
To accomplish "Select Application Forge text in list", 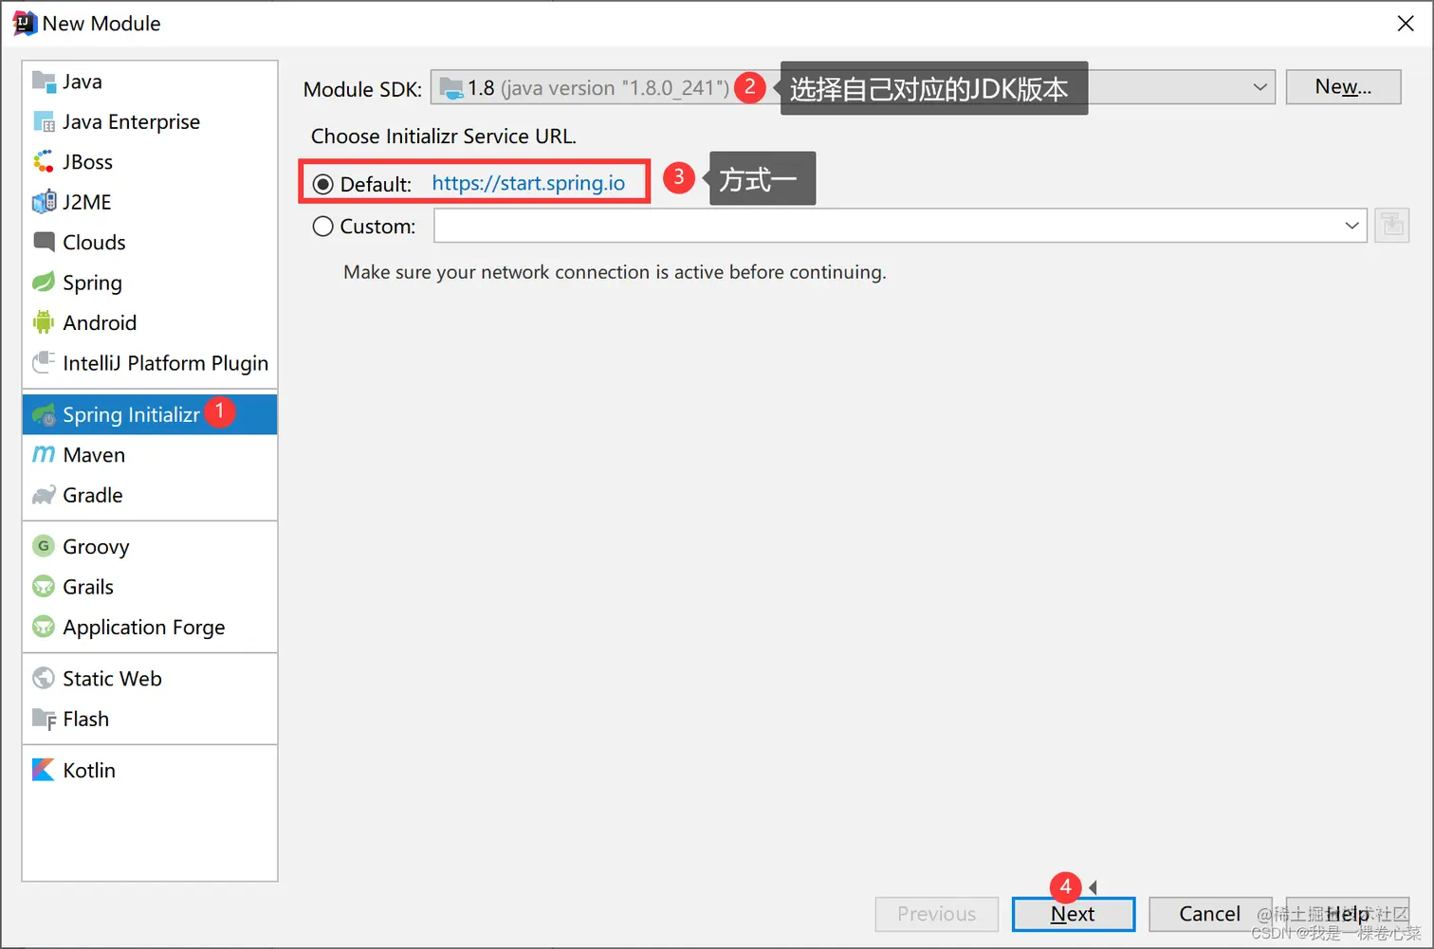I will [144, 628].
